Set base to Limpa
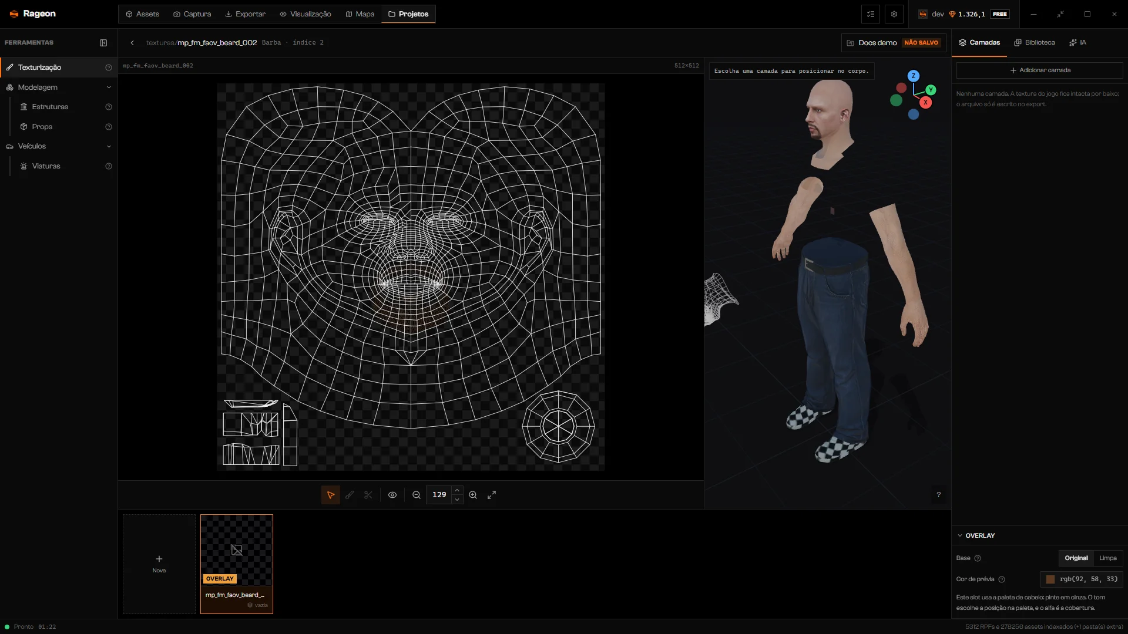Screen dimensions: 1128x634 1108,558
